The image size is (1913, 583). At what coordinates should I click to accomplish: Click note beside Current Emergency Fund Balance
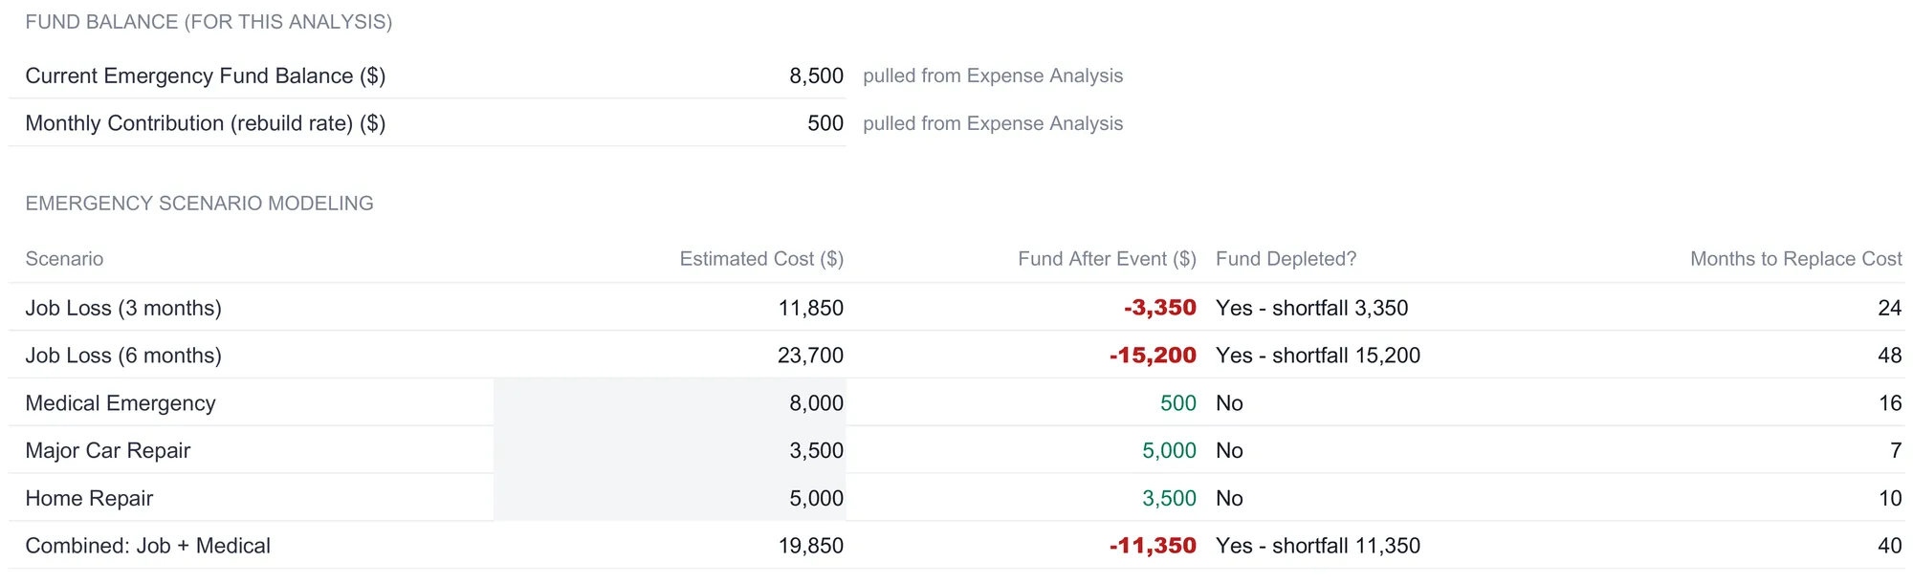click(993, 76)
